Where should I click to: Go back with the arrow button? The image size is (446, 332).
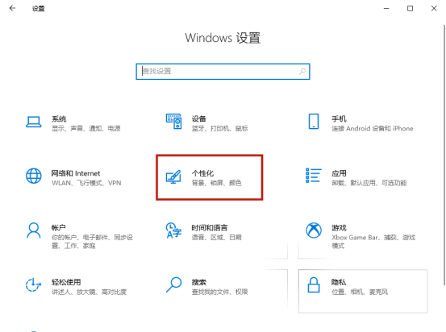12,8
